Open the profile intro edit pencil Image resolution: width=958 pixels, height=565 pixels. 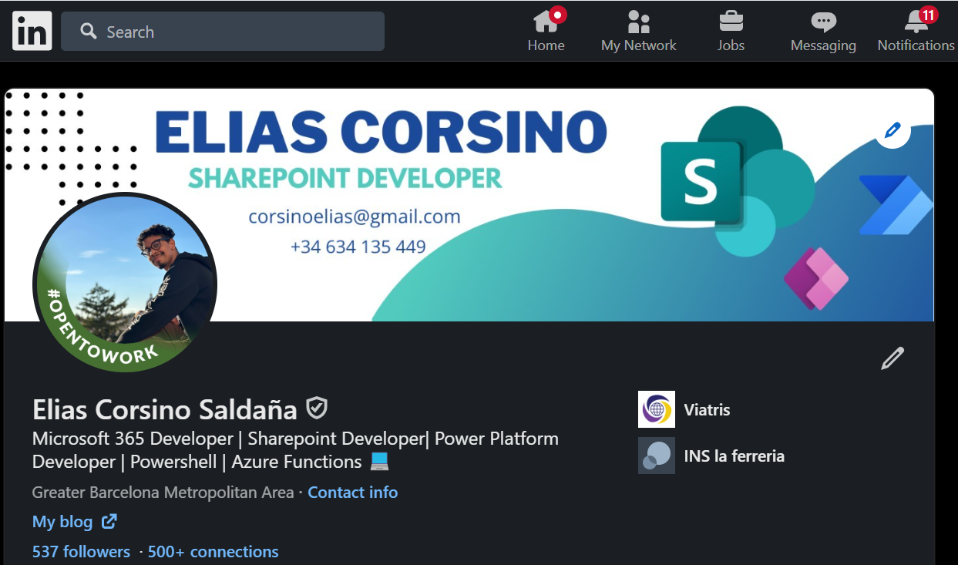[892, 358]
